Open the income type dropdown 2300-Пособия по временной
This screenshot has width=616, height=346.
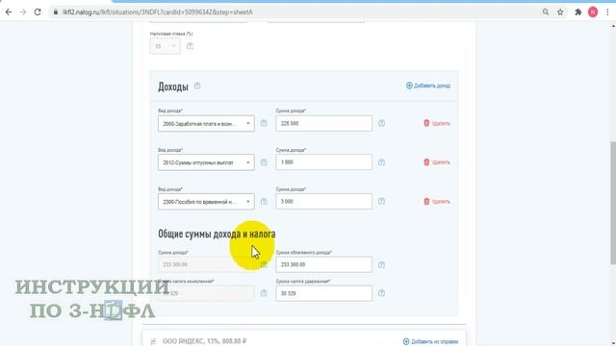pyautogui.click(x=206, y=202)
